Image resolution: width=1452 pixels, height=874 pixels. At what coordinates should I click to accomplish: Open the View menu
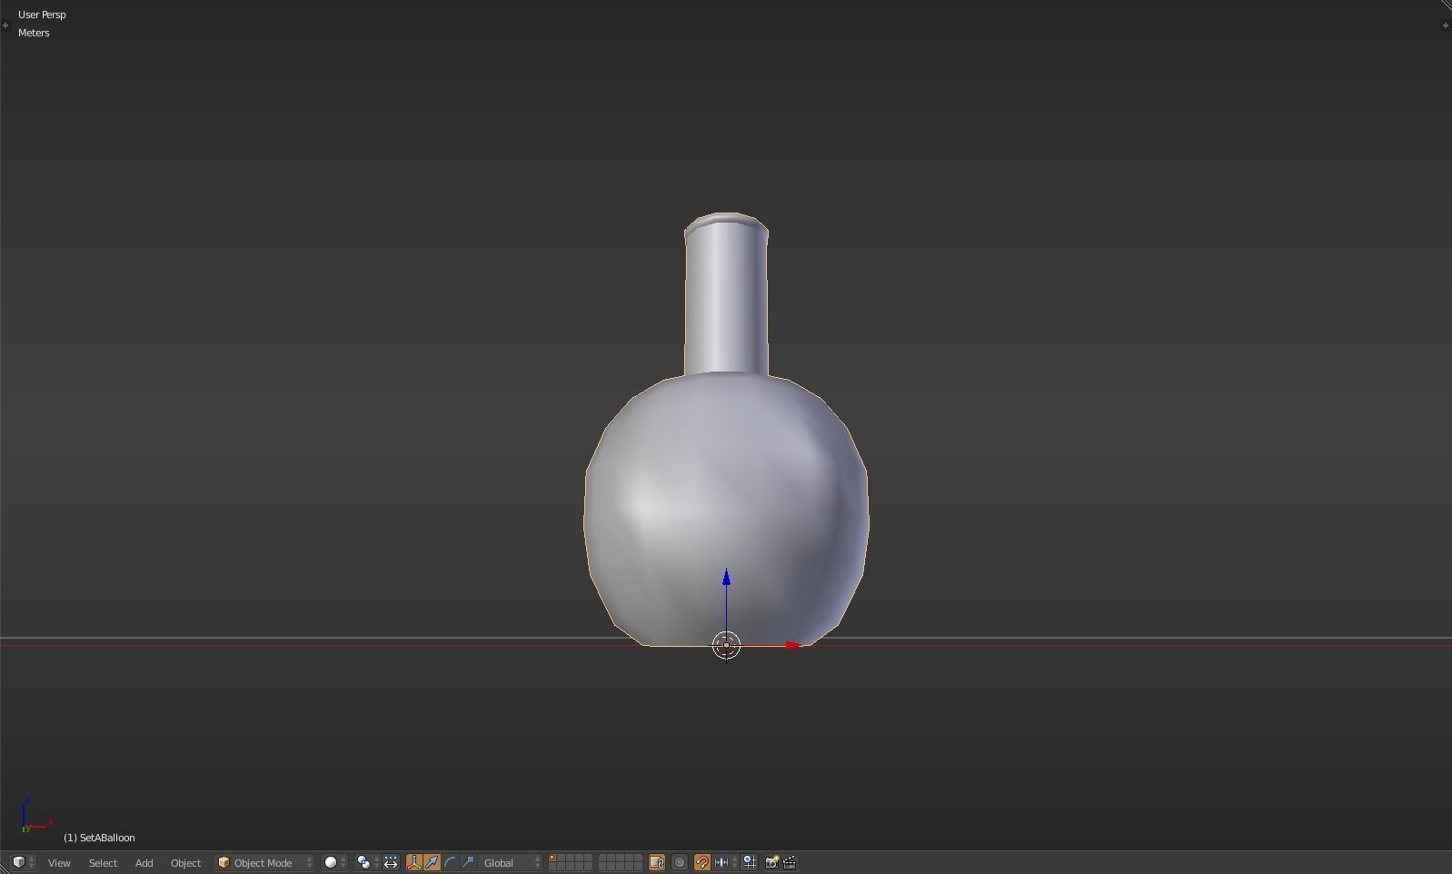59,862
